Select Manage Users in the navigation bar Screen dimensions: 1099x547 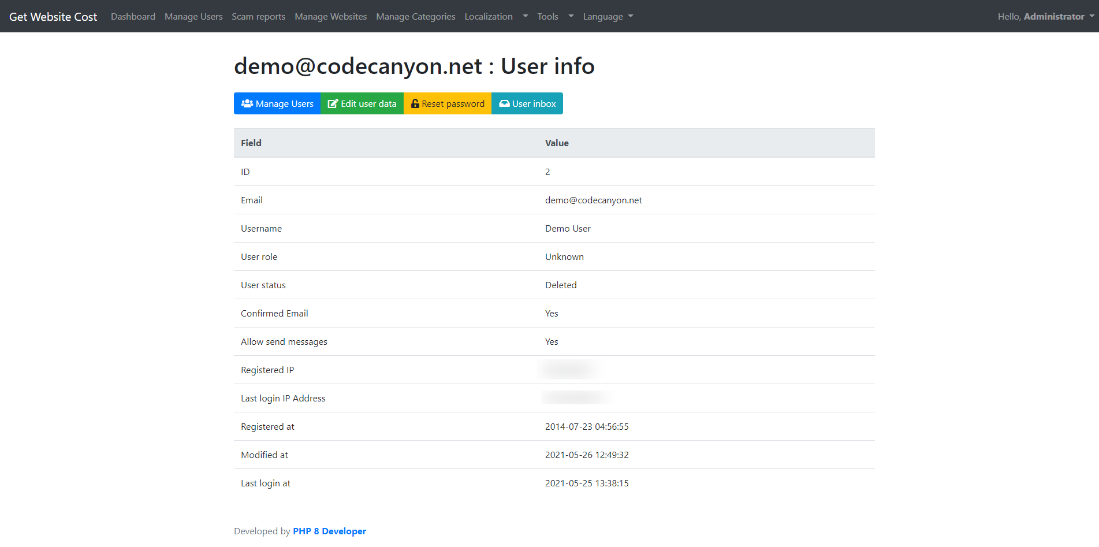tap(193, 16)
